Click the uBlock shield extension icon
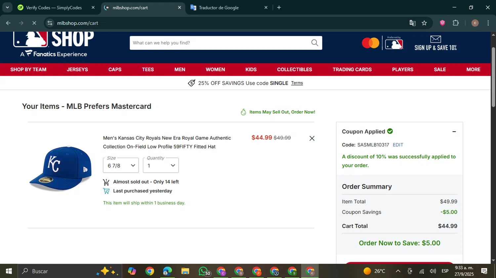The width and height of the screenshot is (496, 278). (x=442, y=23)
